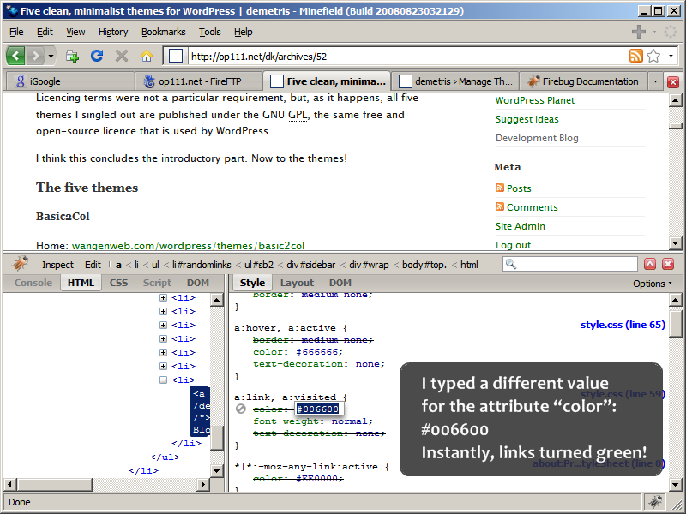Click the gray plus icon in menu bar

click(x=639, y=32)
